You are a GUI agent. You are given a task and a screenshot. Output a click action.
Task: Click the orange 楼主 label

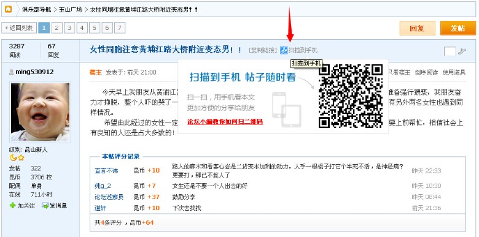point(96,72)
